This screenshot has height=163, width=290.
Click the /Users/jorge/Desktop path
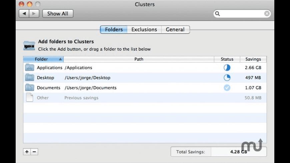87,78
